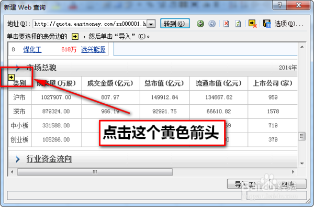
Task: Click the cell value 379
Action: coord(273,139)
